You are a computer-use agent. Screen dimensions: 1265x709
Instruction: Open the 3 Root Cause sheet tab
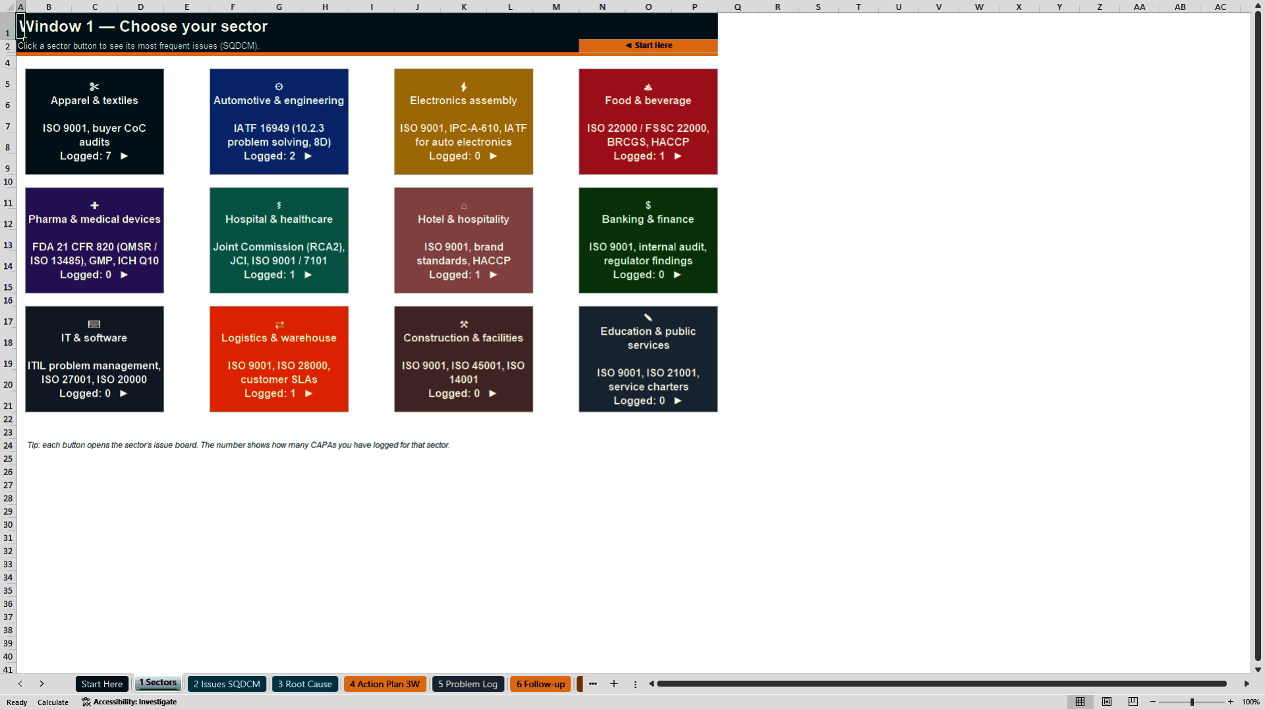[x=305, y=684]
